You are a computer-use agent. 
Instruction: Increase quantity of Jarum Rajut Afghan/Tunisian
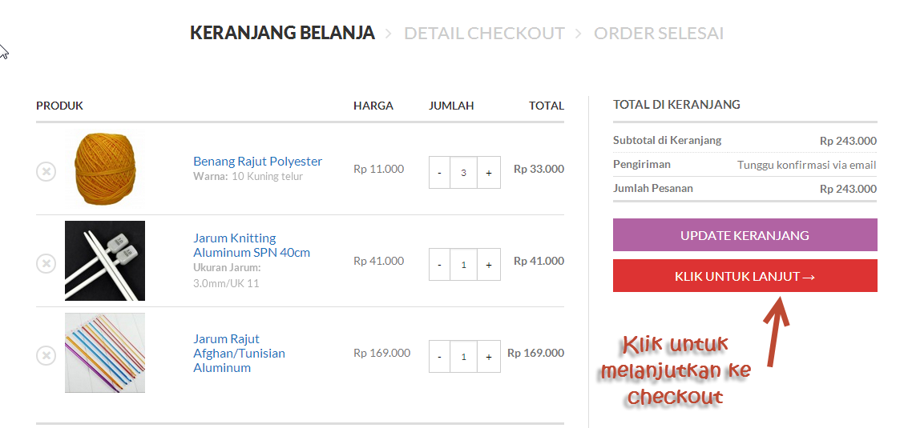click(x=489, y=356)
